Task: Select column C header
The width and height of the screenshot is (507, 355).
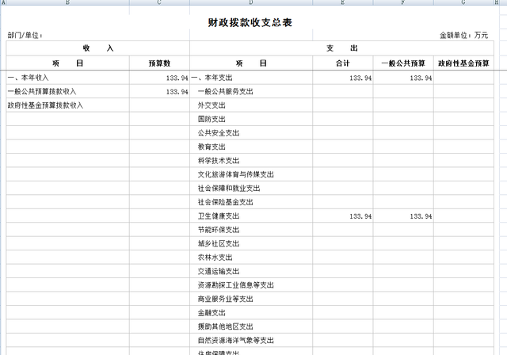Action: 160,3
